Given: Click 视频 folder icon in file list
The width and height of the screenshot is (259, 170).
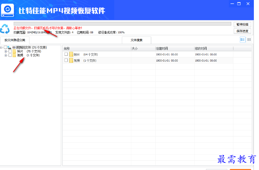Looking at the screenshot, I should (71, 61).
